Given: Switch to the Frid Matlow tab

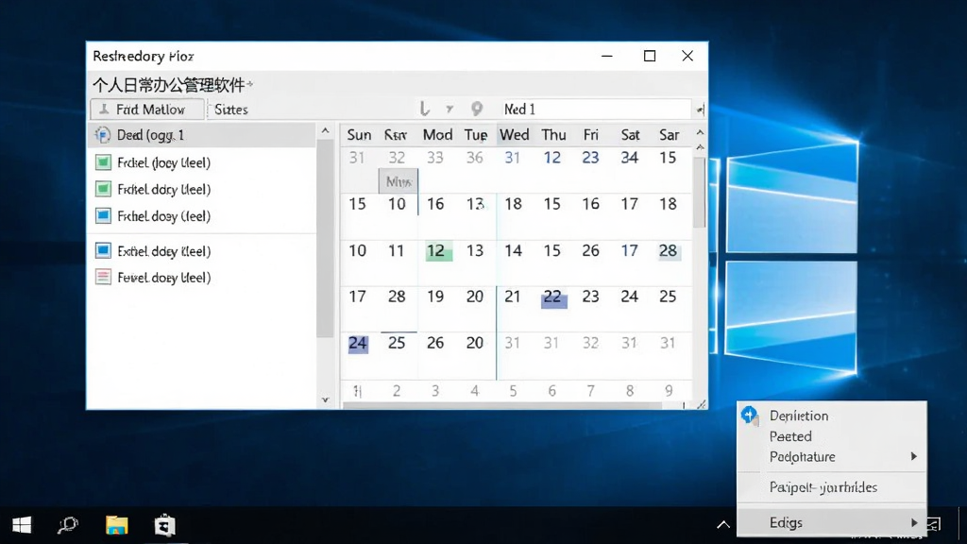Looking at the screenshot, I should [x=146, y=110].
